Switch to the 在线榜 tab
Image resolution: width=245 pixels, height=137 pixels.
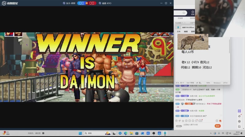pyautogui.click(x=180, y=18)
